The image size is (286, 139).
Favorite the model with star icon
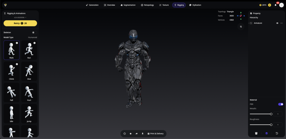[x=131, y=133]
